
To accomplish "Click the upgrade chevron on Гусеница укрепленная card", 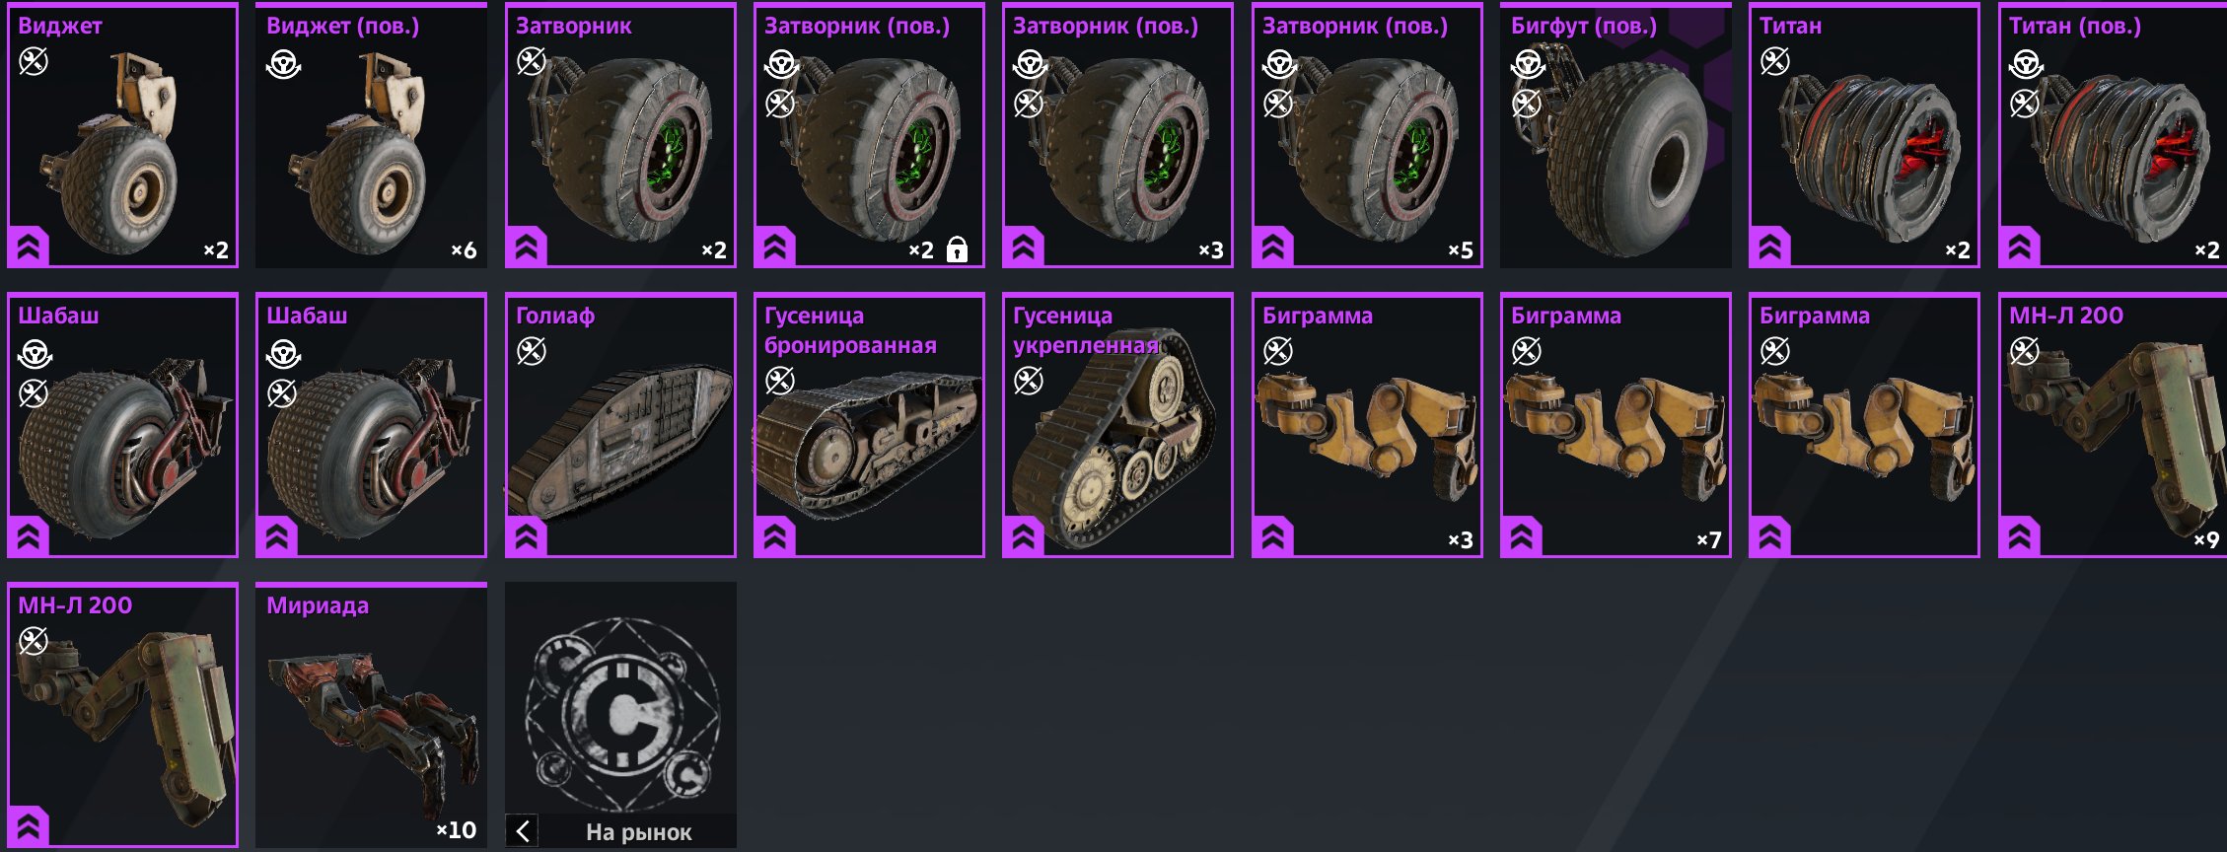I will point(1023,537).
